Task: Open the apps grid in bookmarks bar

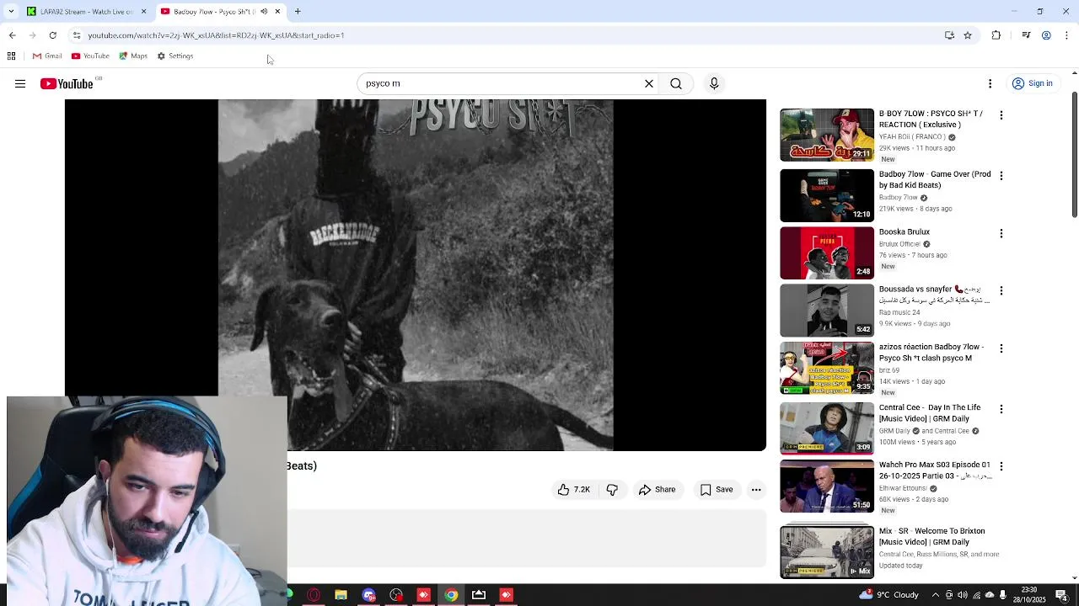Action: [11, 56]
